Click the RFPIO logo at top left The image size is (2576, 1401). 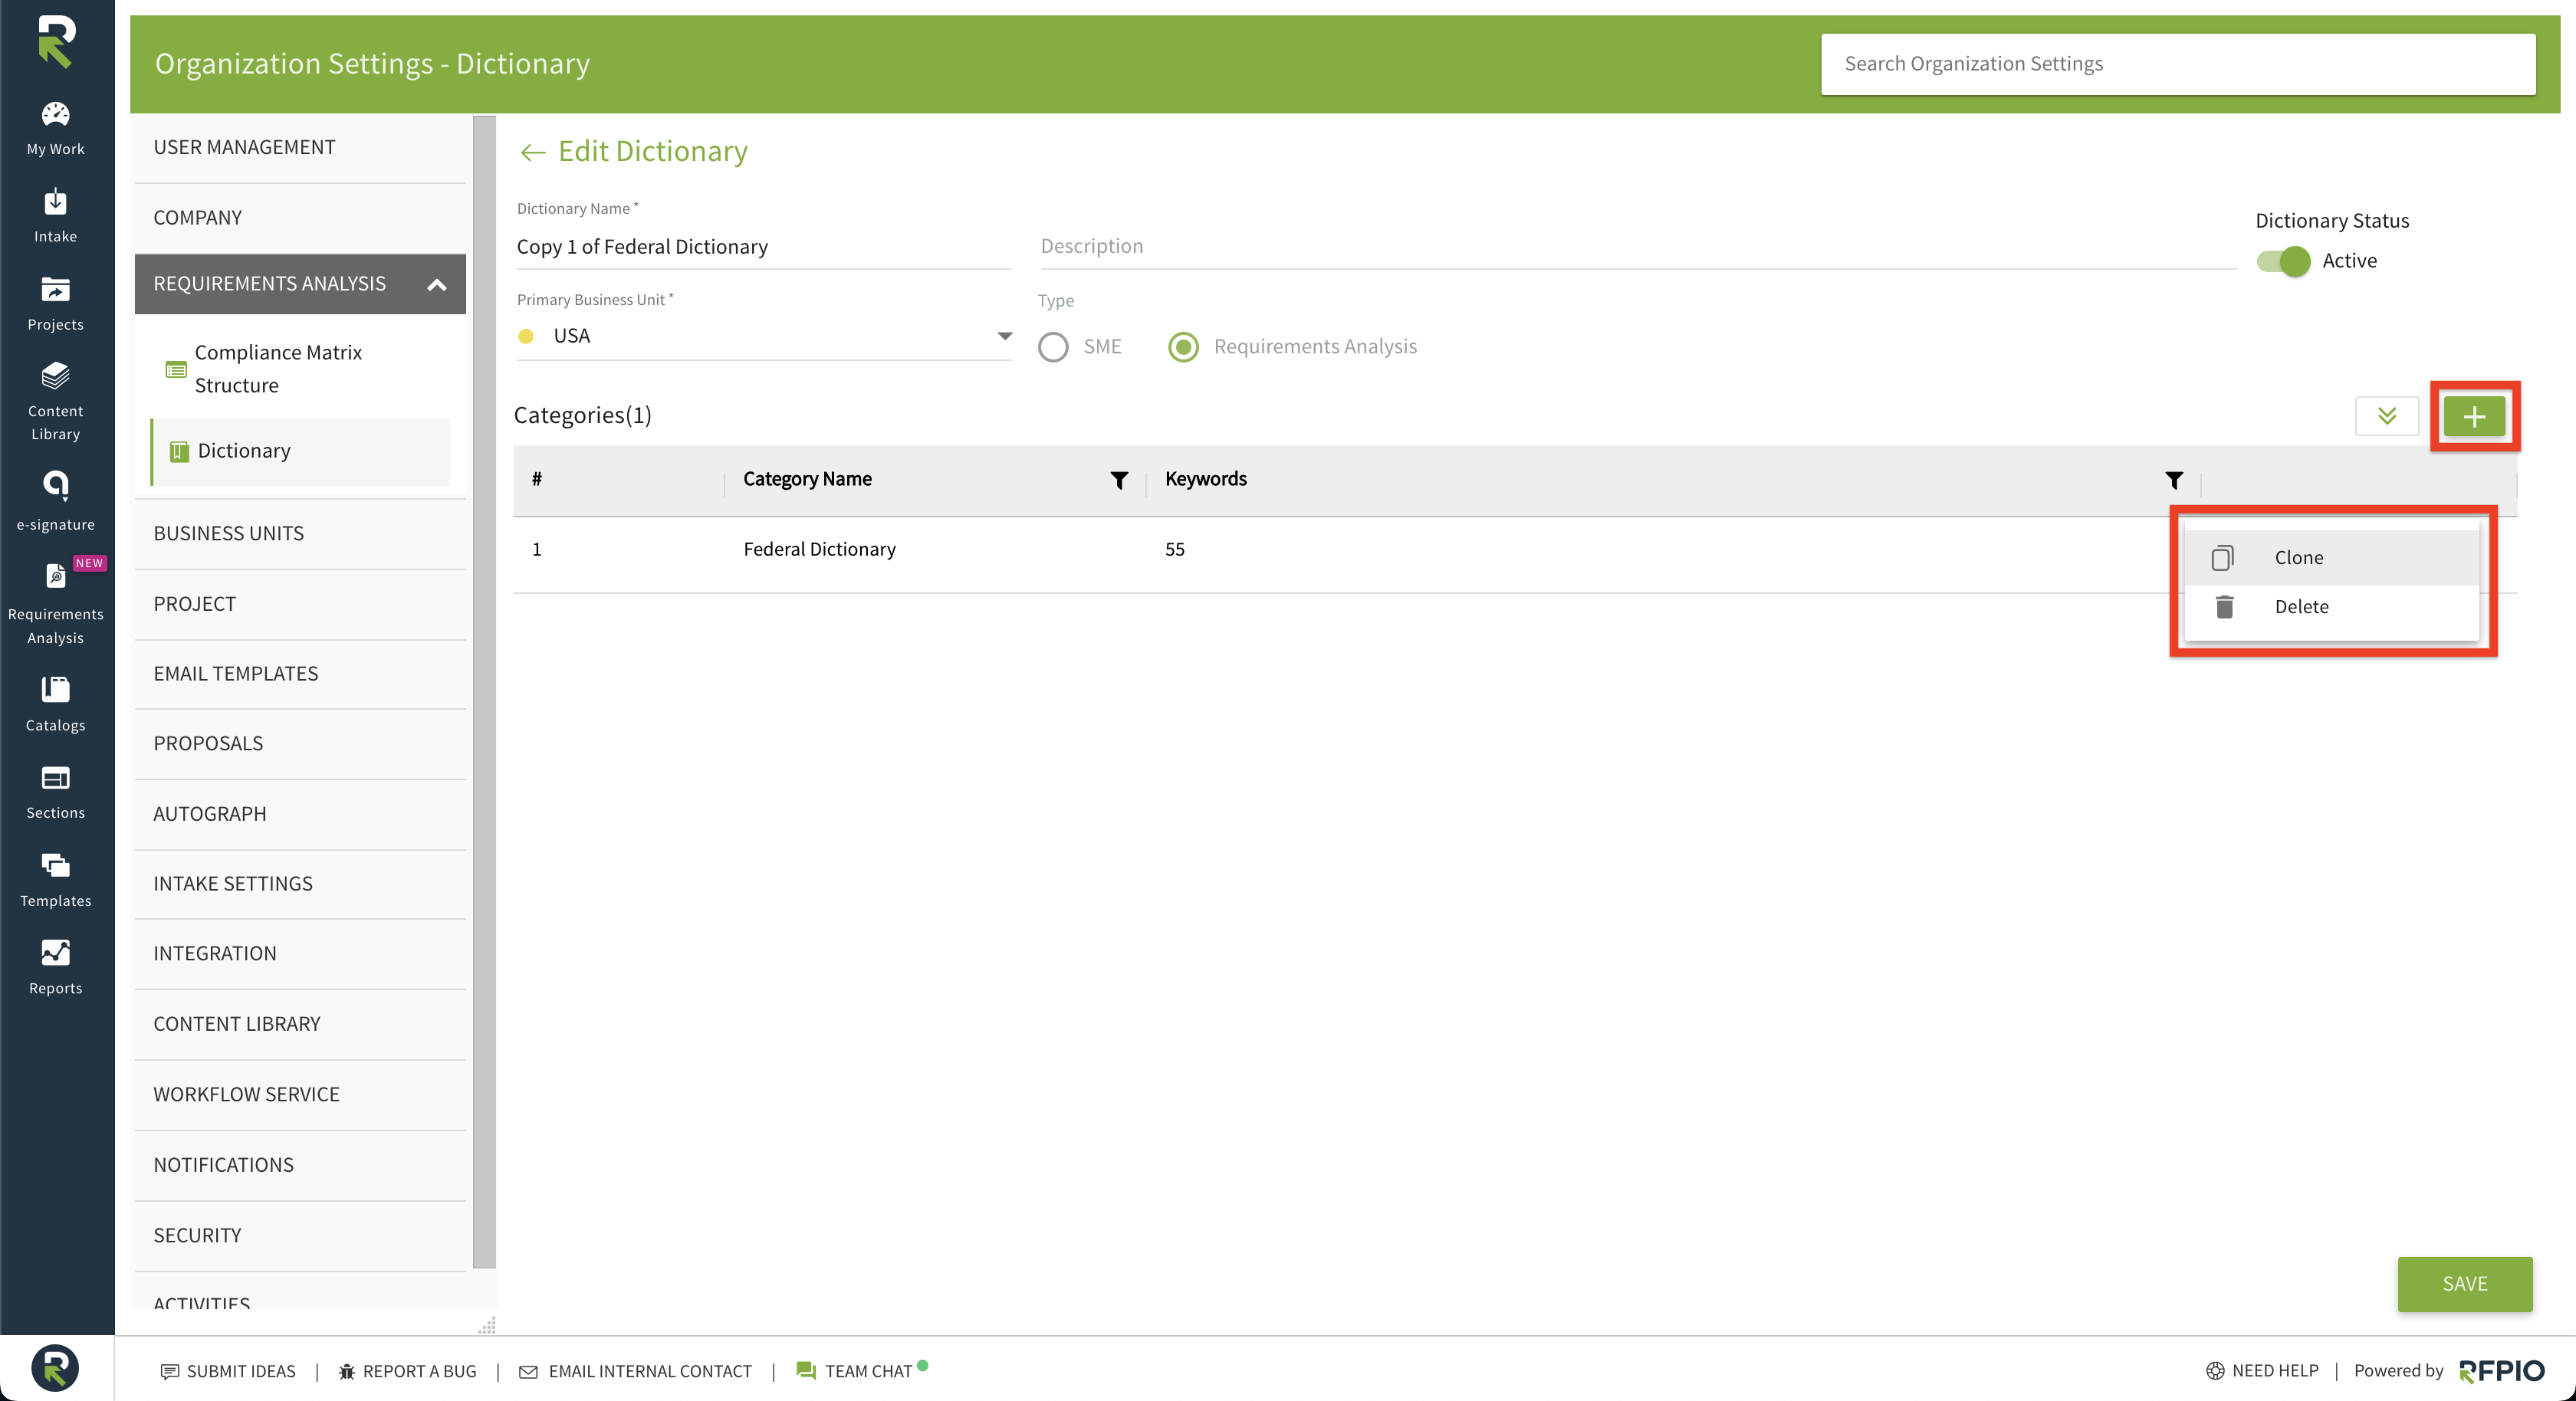coord(56,42)
